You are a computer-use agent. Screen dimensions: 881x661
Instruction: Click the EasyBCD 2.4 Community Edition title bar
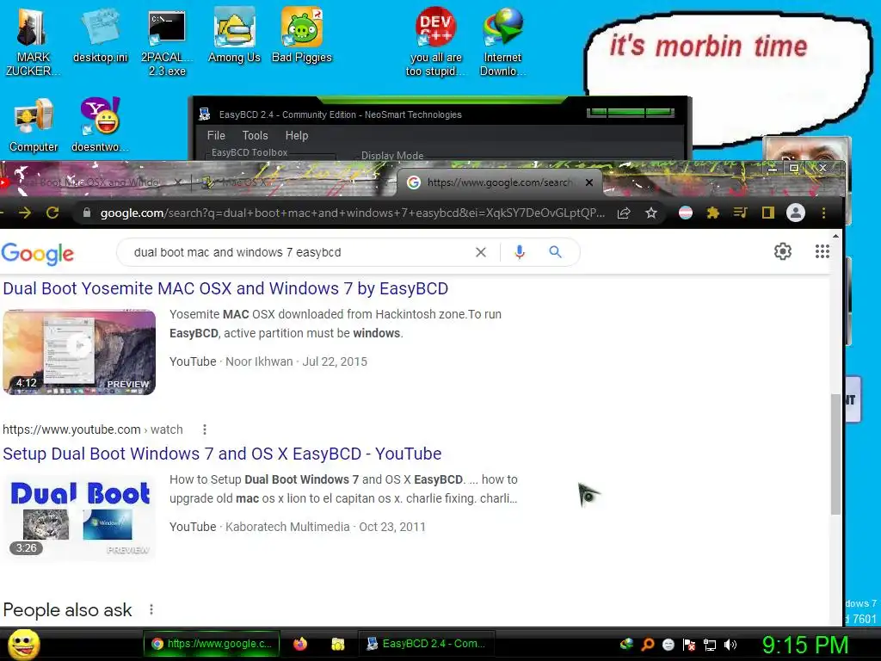341,114
